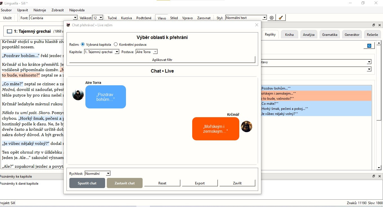Viewport: 383px width, 207px height.
Task: Click Alre Torra's avatar in the chat
Action: (78, 95)
